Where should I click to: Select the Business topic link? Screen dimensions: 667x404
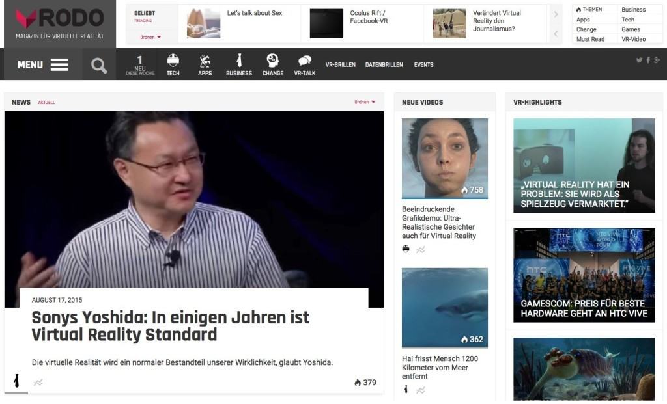click(x=633, y=9)
